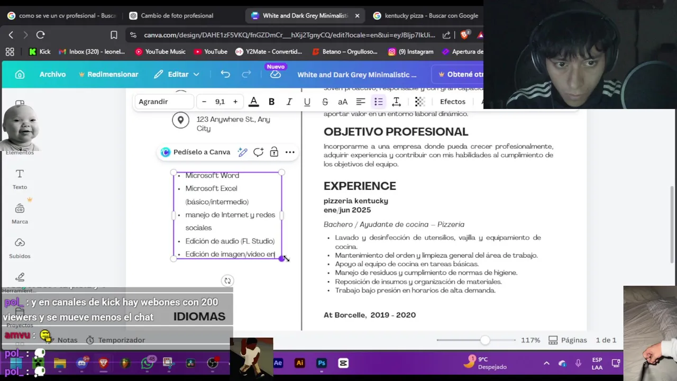Bookmark this page icon

point(114,35)
